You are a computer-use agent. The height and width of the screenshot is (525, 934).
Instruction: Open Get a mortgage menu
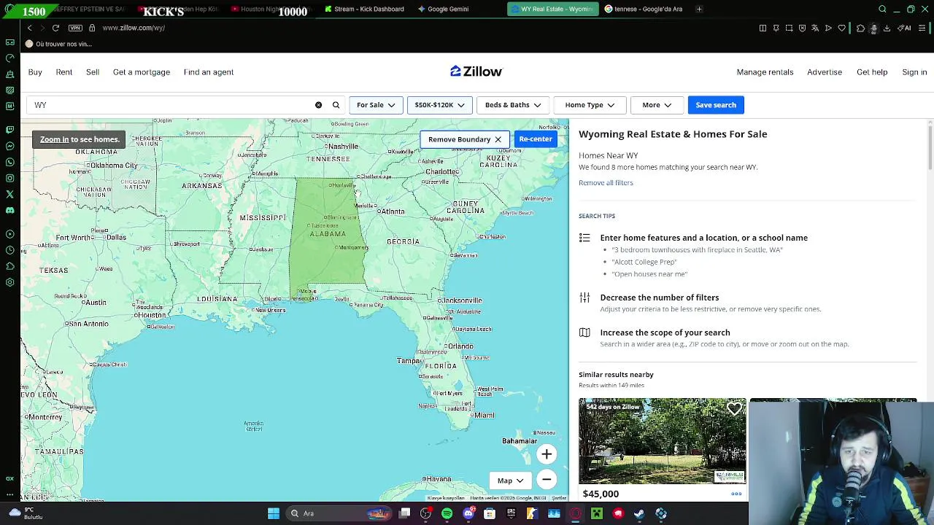coord(142,72)
